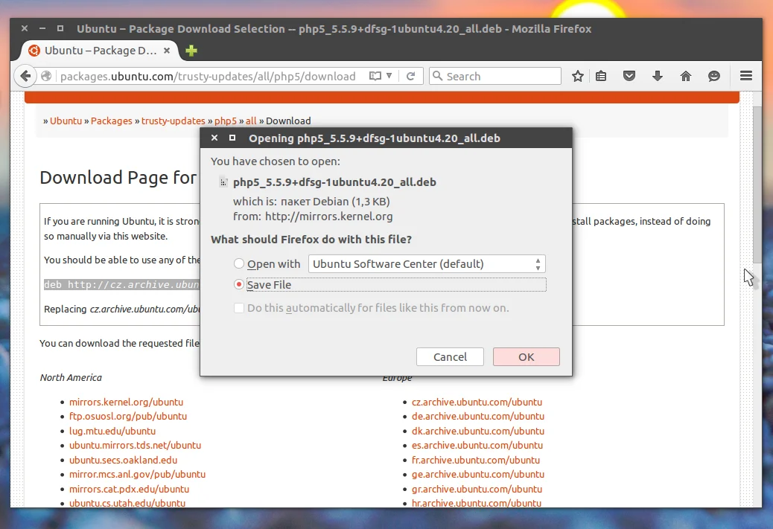
Task: Click the Ubuntu favicon on the tab
Action: pyautogui.click(x=34, y=51)
